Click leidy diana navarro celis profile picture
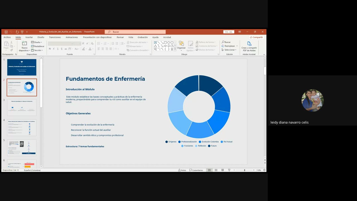 (312, 100)
